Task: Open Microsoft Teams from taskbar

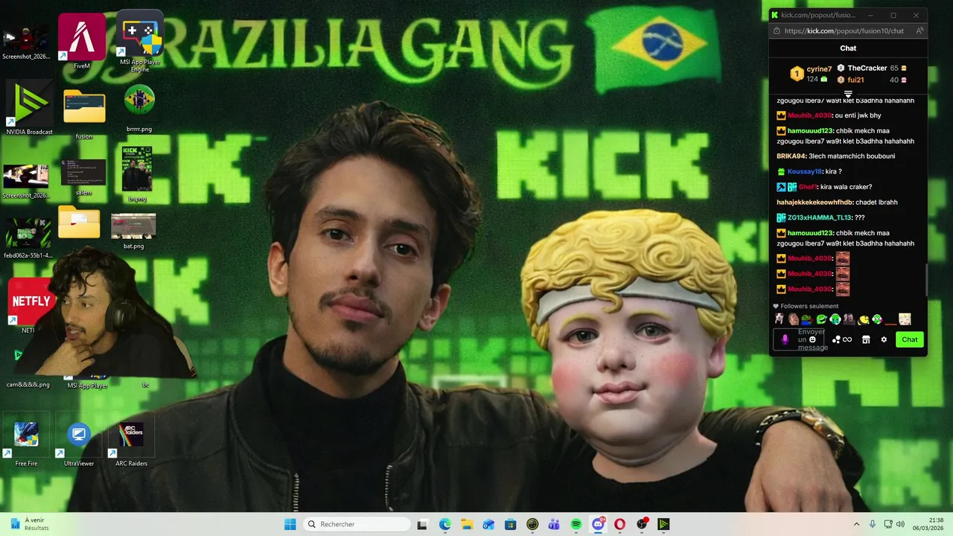Action: [x=554, y=524]
